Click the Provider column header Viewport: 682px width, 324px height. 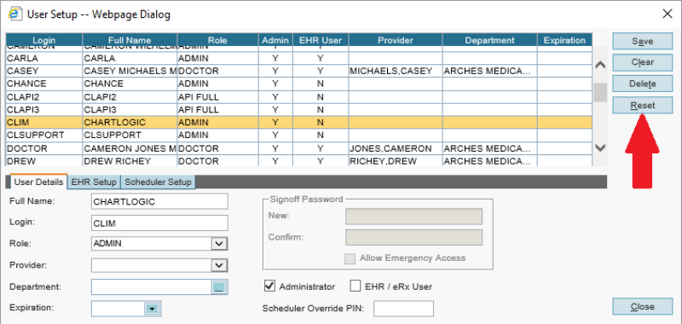point(396,40)
